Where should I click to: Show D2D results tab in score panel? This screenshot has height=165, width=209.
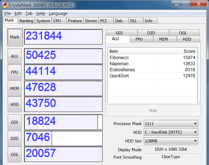coord(153,33)
